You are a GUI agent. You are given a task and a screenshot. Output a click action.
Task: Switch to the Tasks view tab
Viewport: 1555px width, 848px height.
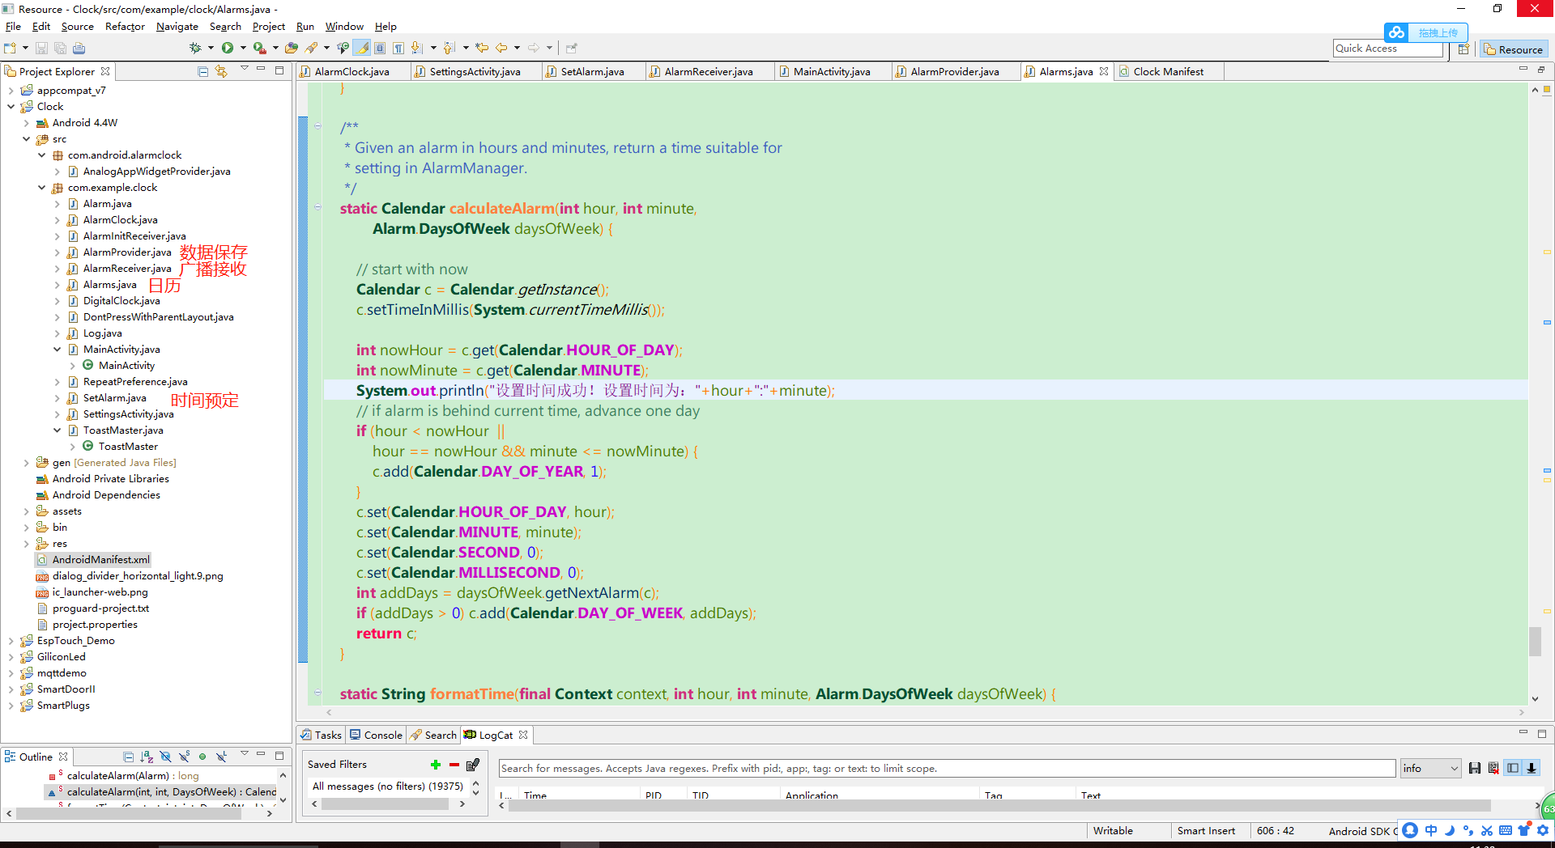coord(321,735)
